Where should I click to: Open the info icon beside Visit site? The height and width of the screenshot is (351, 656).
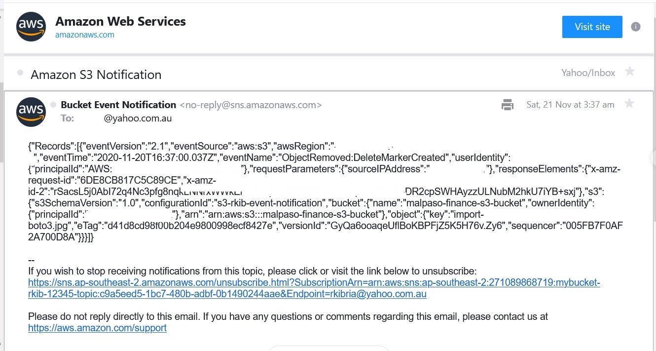(x=636, y=27)
